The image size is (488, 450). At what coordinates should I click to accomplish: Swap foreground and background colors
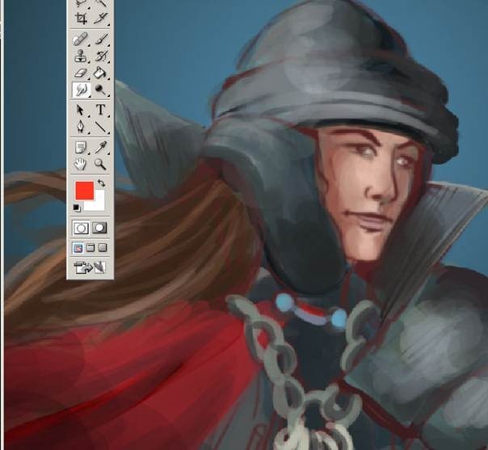tap(101, 183)
